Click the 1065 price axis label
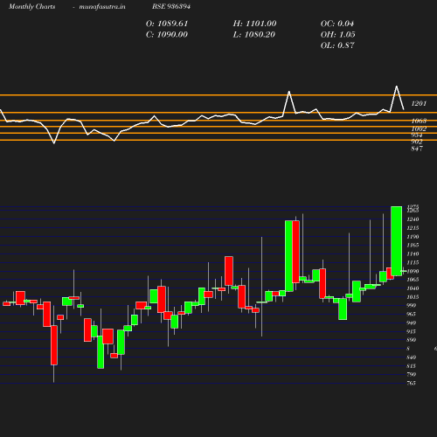 point(413,280)
